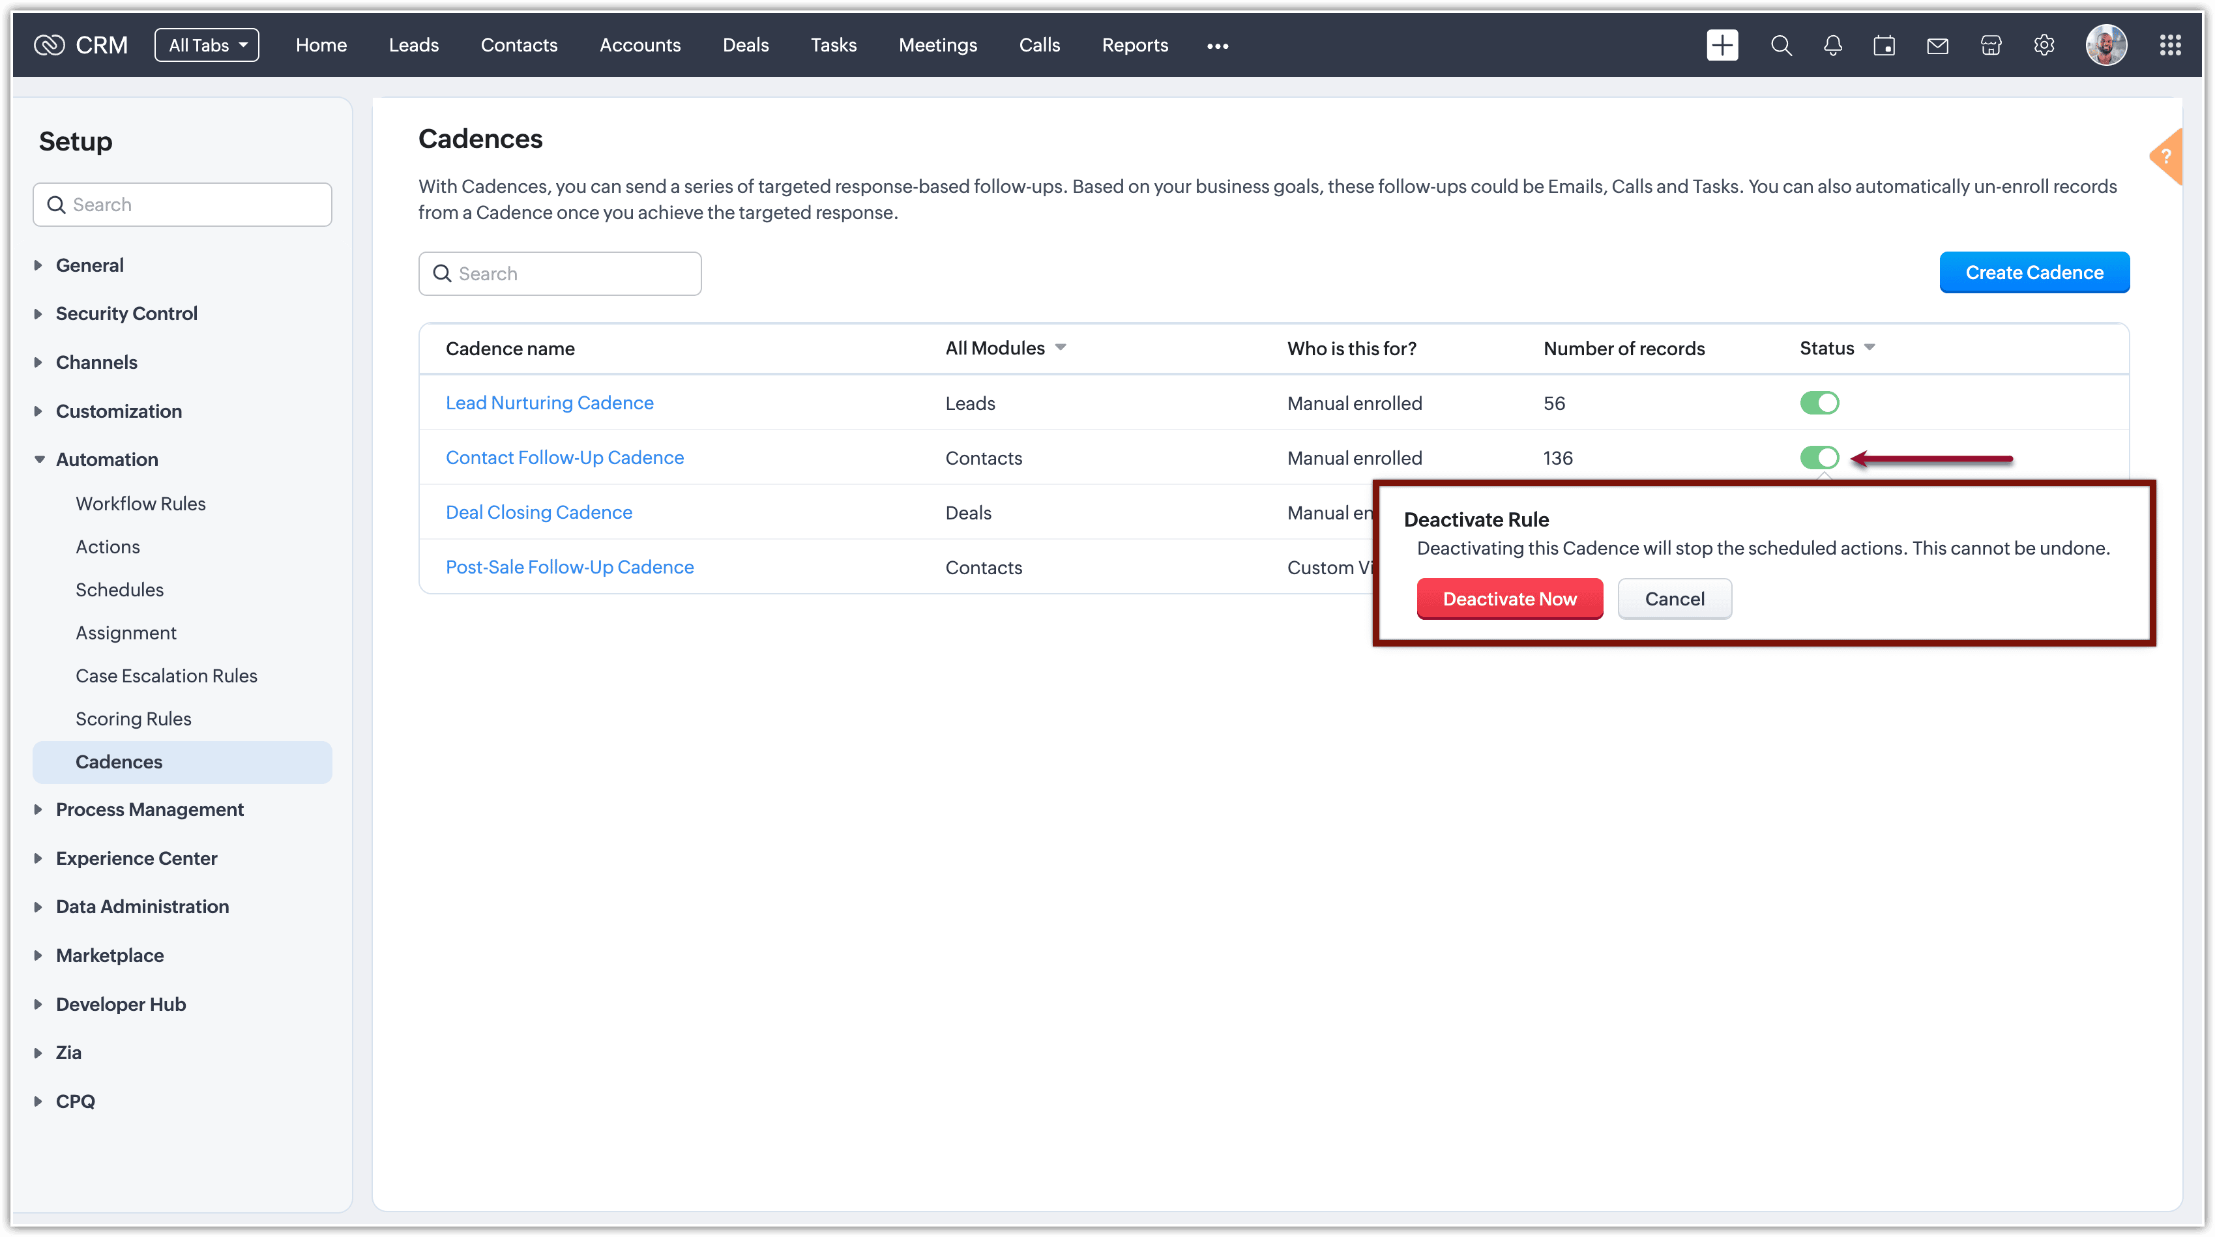This screenshot has width=2215, height=1237.
Task: Click the setup gear icon
Action: (x=2044, y=46)
